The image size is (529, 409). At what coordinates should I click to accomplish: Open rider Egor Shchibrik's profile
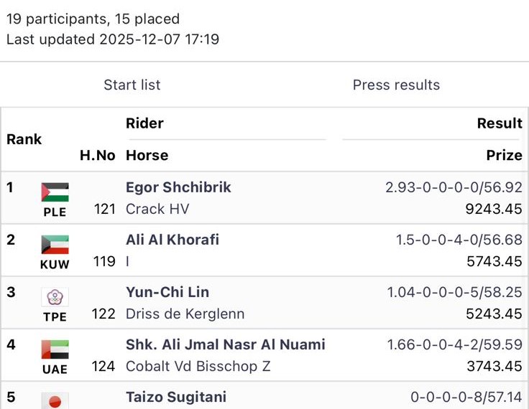click(178, 187)
